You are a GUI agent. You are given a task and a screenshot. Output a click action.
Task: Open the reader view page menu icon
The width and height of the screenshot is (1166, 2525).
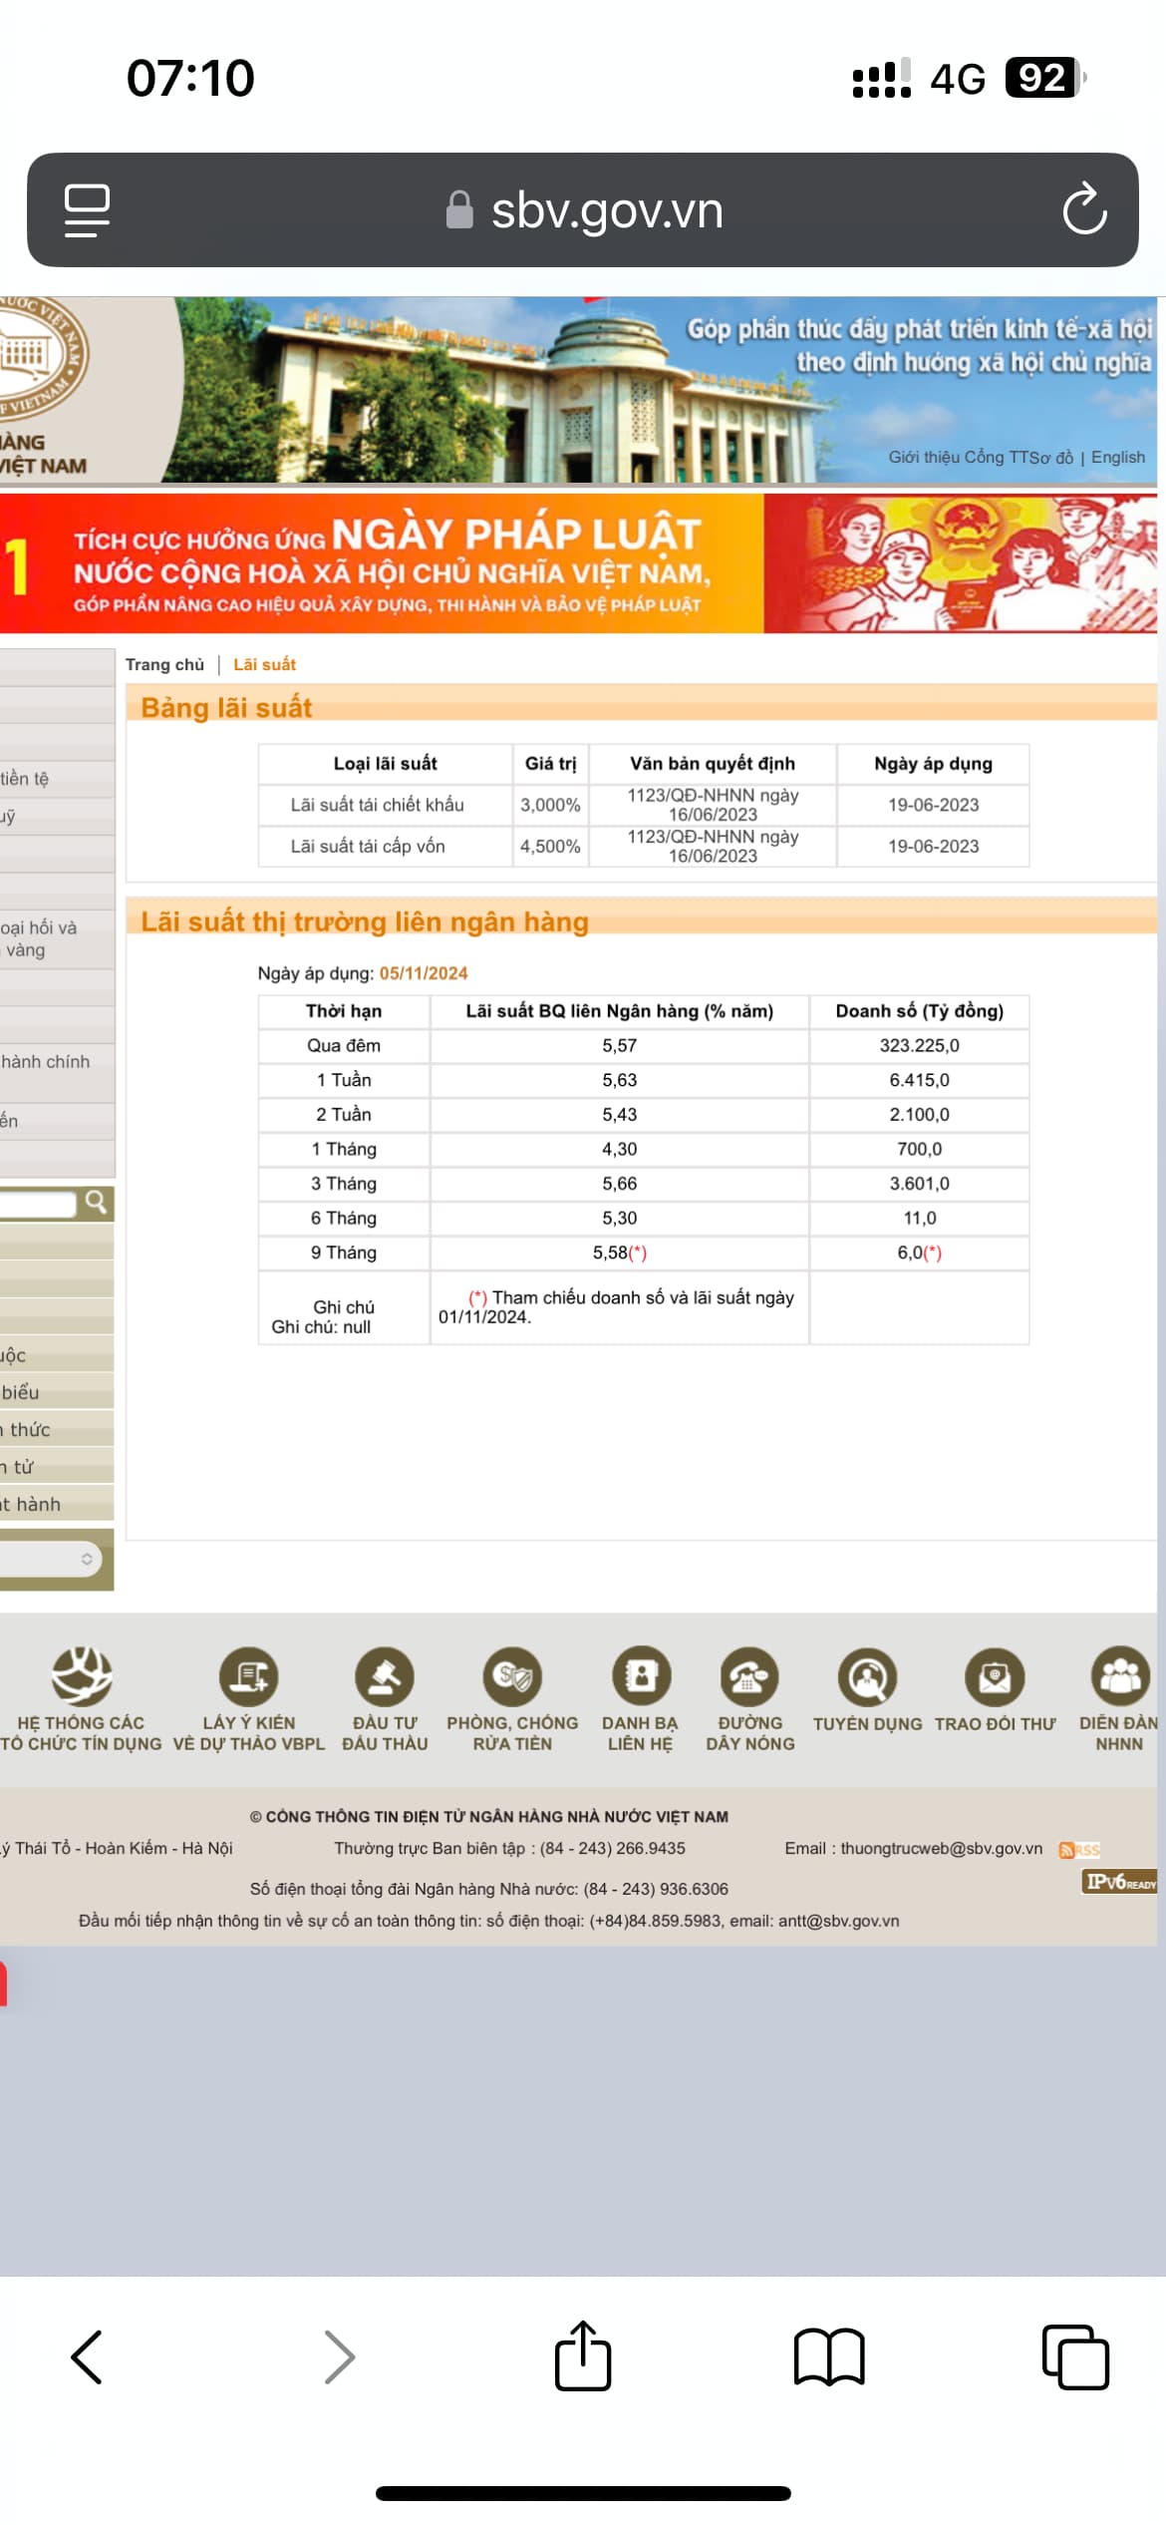[87, 209]
